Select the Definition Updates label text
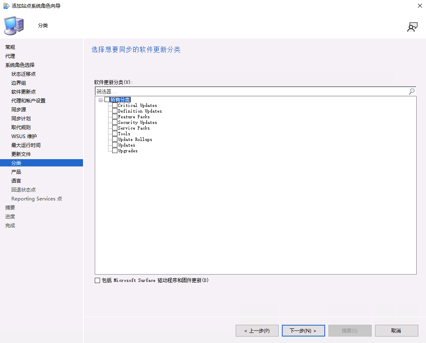 coord(140,111)
